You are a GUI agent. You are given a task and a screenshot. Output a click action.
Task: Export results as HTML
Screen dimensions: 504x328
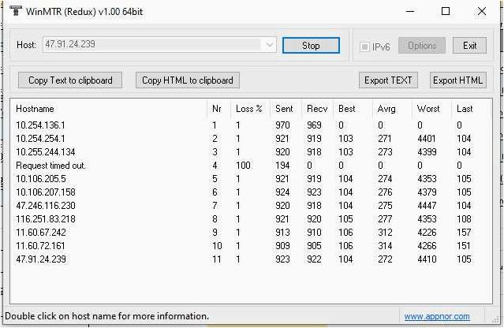[x=458, y=80]
